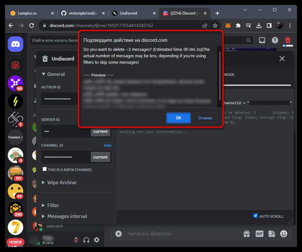This screenshot has height=252, width=302.
Task: Toggle microphone mute icon
Action: pyautogui.click(x=76, y=240)
